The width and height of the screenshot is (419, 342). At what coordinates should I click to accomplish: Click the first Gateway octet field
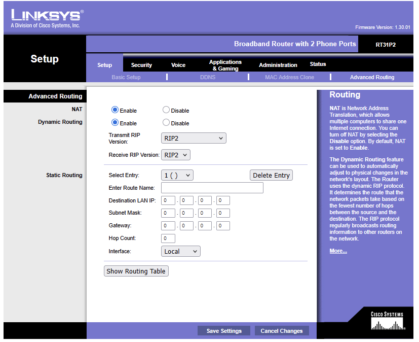point(168,226)
